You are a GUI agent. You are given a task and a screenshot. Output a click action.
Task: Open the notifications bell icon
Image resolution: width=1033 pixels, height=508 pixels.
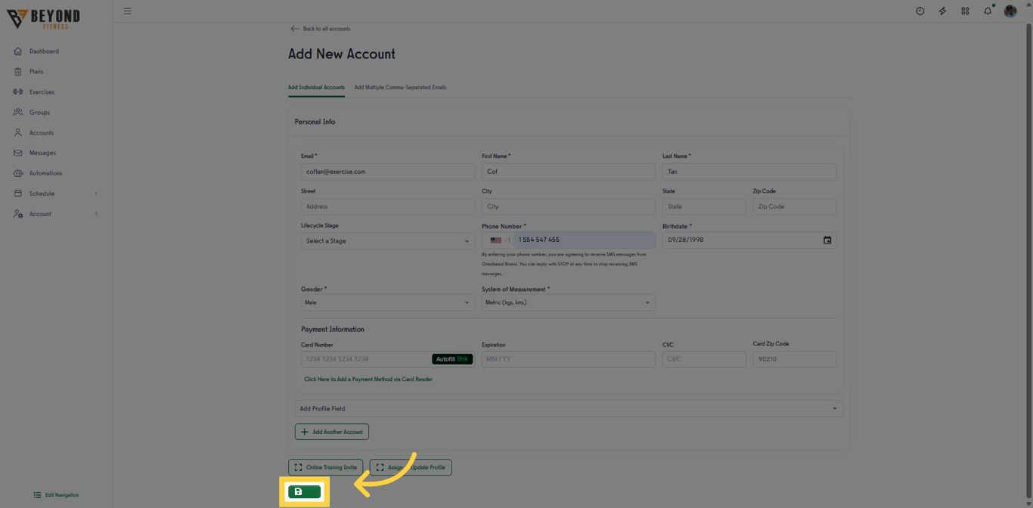point(987,11)
